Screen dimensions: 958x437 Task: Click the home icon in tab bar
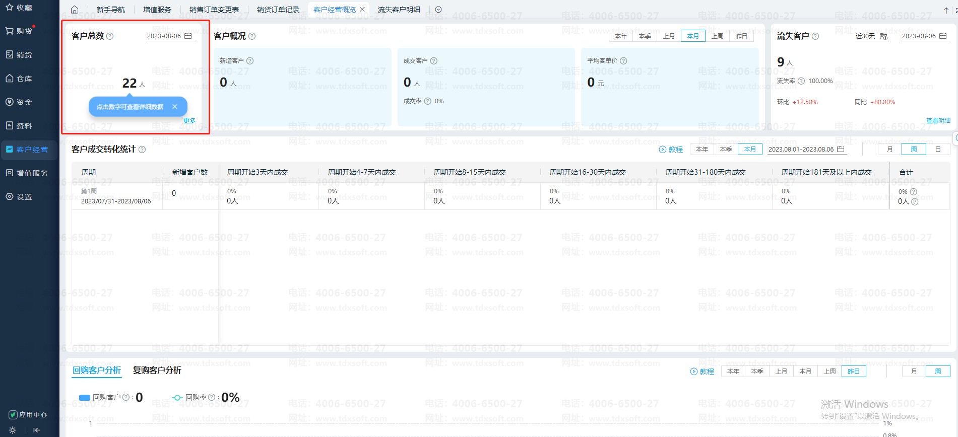tap(75, 10)
